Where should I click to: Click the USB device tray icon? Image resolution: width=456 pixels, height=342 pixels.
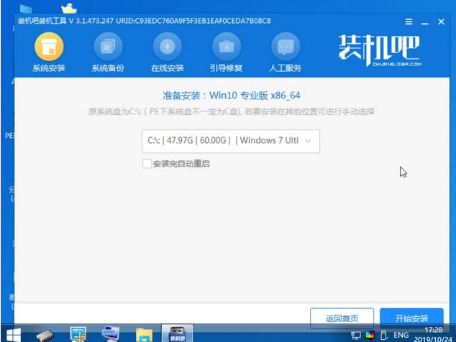[384, 335]
